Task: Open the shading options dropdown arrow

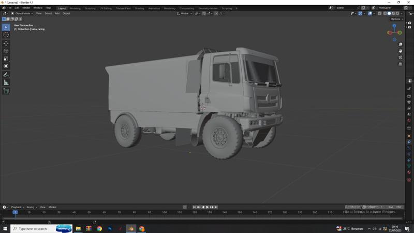Action: tap(402, 13)
